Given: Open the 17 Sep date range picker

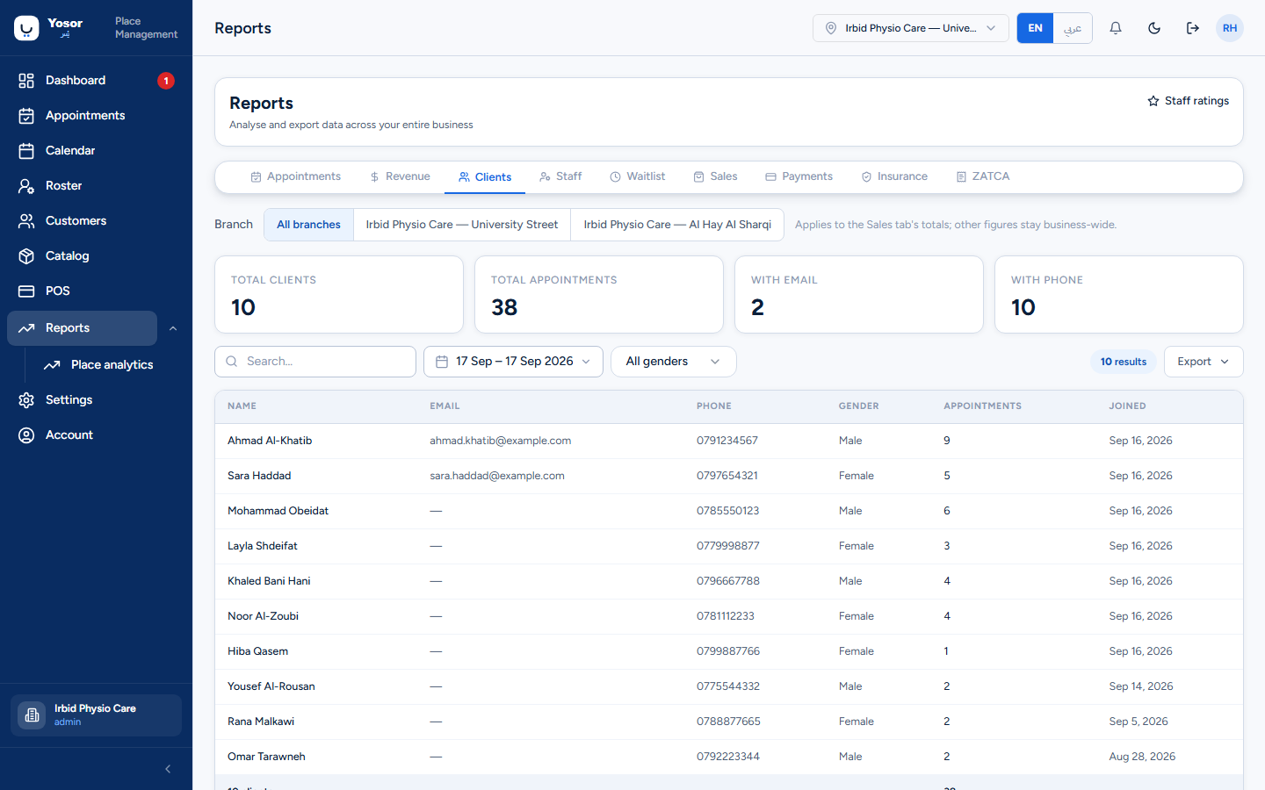Looking at the screenshot, I should pyautogui.click(x=513, y=362).
